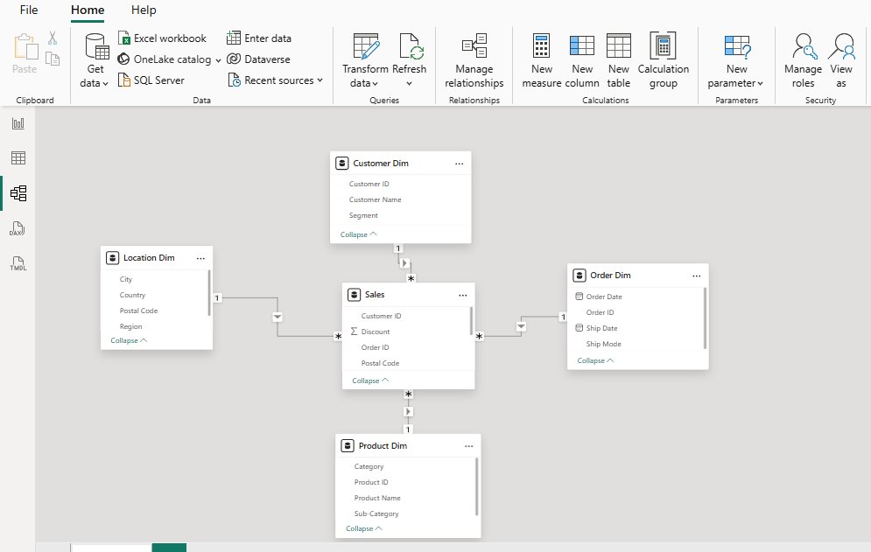Select Product Dim to Sales relationship arrow

click(x=408, y=411)
